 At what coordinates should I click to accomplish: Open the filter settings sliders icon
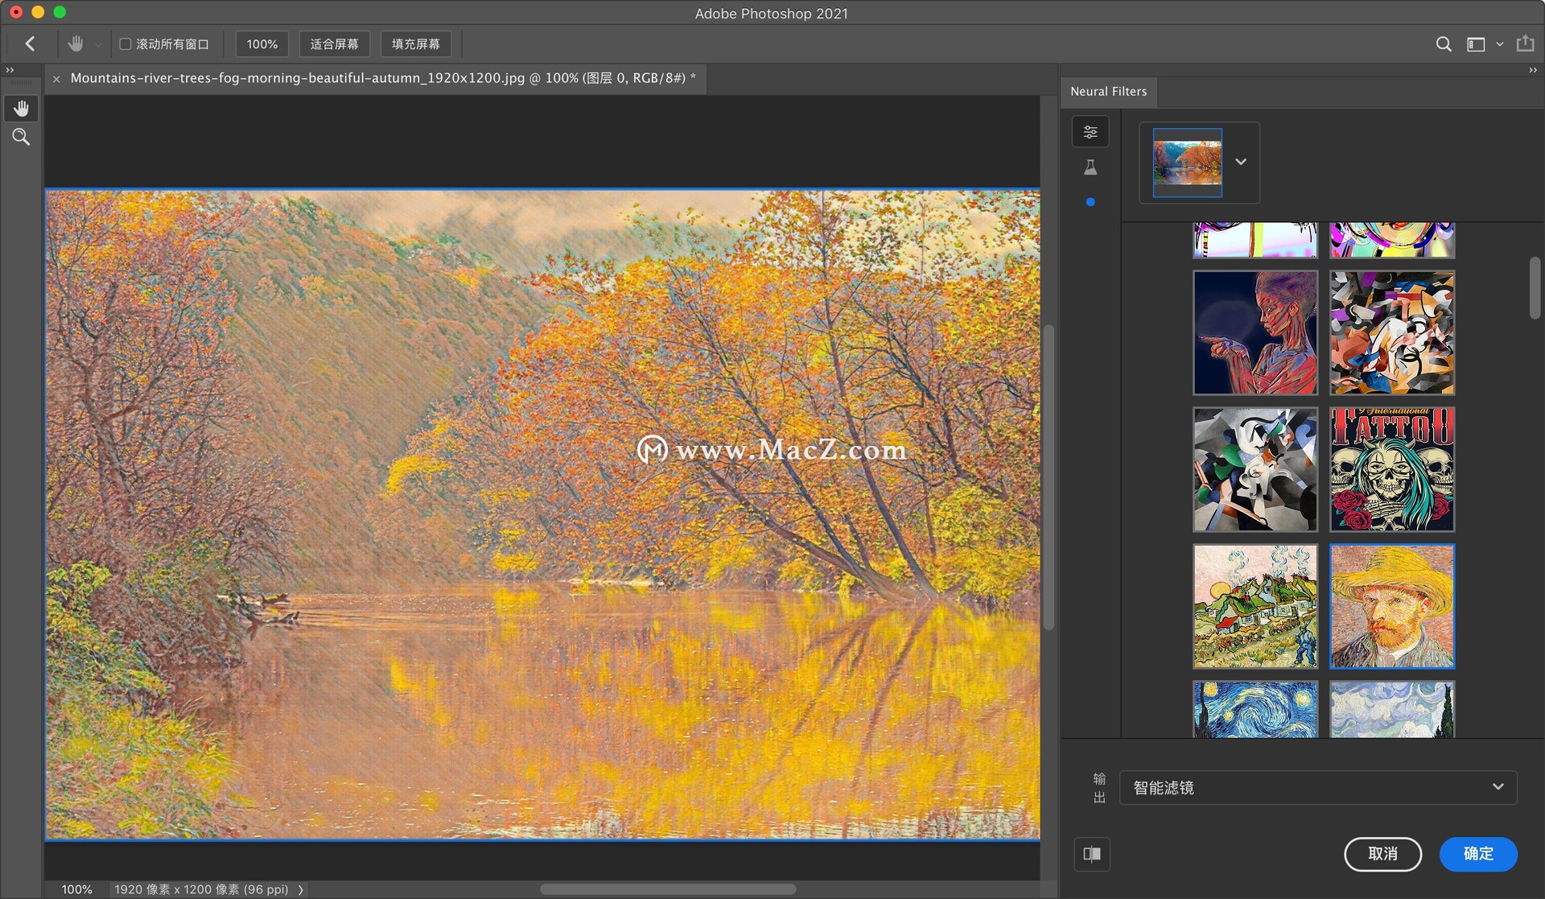(x=1090, y=132)
